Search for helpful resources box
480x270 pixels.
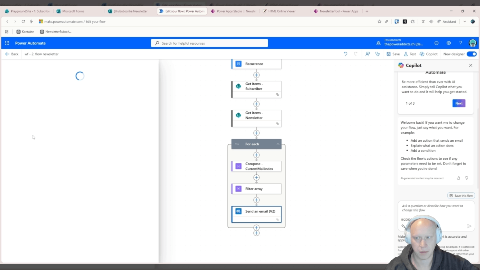click(209, 43)
